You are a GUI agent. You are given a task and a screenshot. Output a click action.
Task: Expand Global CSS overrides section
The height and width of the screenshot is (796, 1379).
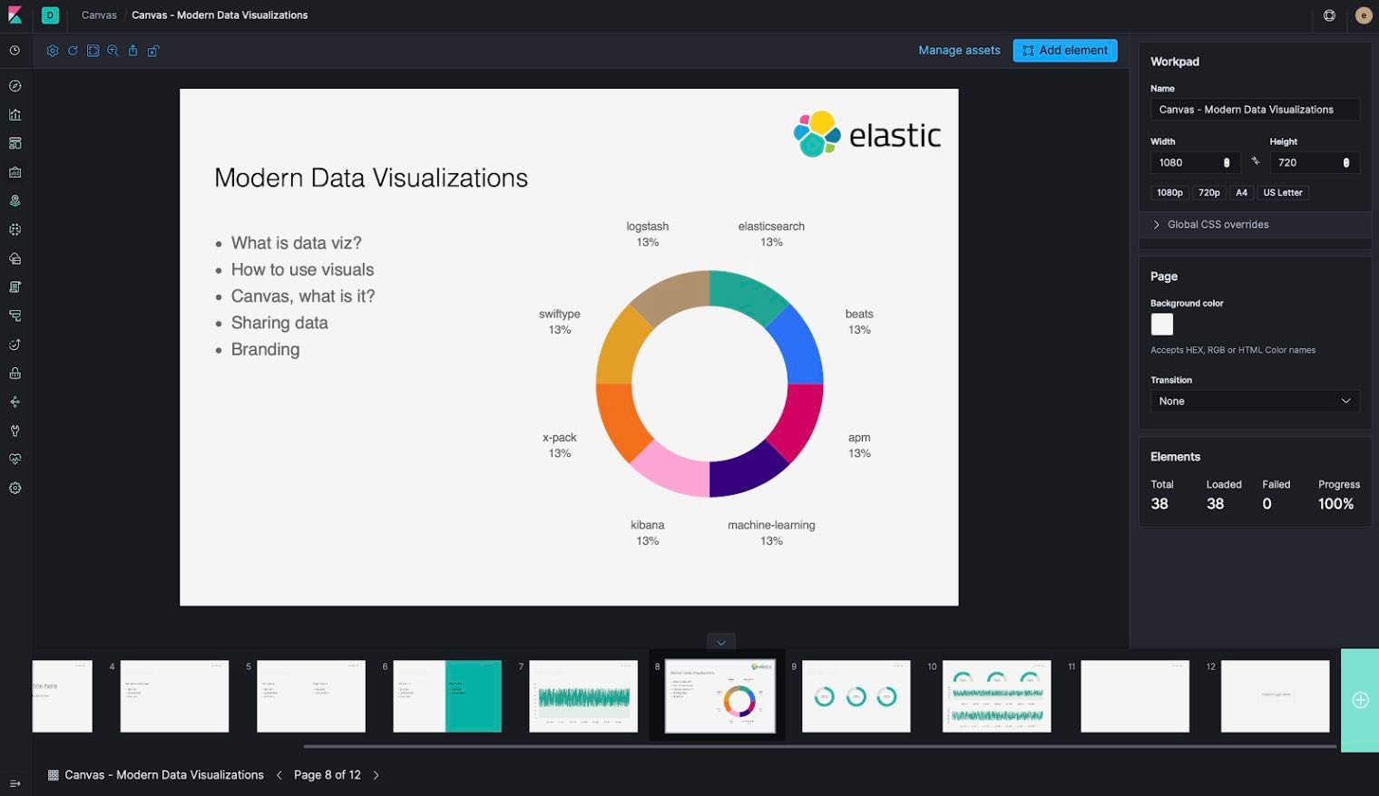(1217, 224)
